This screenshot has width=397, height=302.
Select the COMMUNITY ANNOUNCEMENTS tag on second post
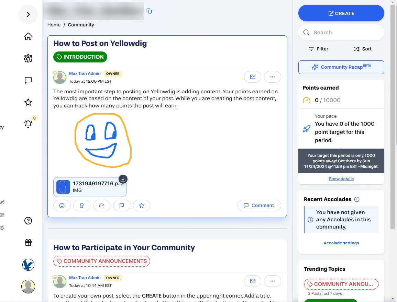[x=102, y=261]
